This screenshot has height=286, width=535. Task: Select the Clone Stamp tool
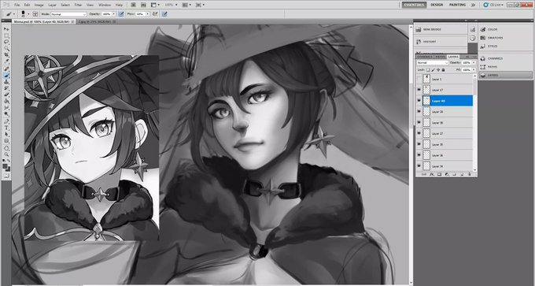(x=6, y=81)
